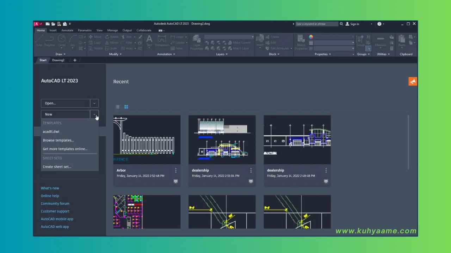Image resolution: width=451 pixels, height=253 pixels.
Task: Select the Polyline tool in the ribbon
Action: click(50, 40)
